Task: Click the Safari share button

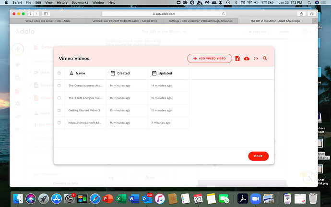Action: (301, 14)
